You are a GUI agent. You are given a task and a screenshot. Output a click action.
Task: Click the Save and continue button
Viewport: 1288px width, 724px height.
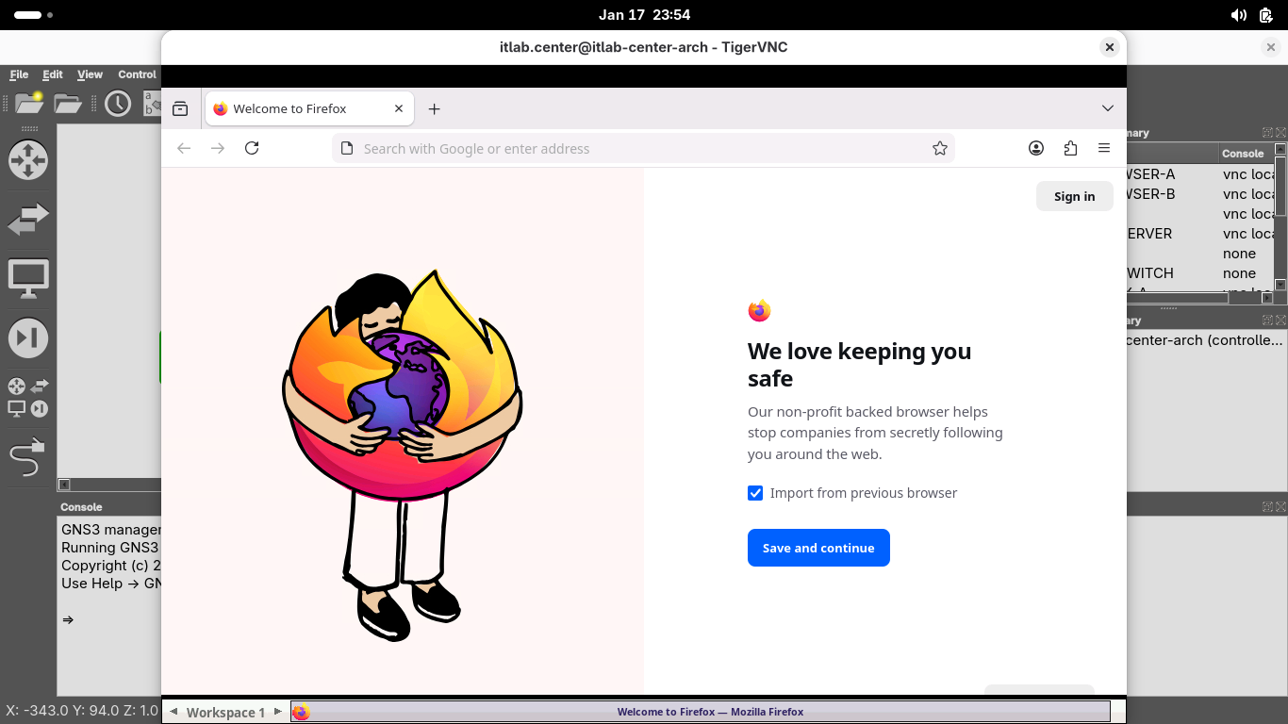818,548
